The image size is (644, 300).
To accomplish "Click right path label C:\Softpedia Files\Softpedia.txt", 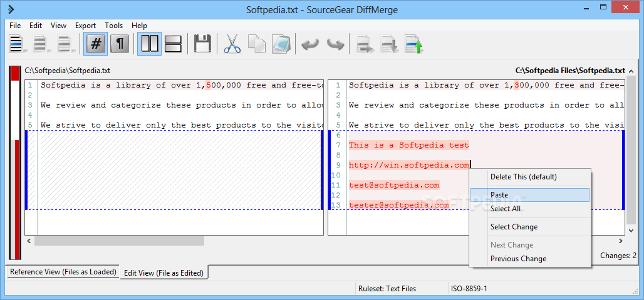I will 570,71.
